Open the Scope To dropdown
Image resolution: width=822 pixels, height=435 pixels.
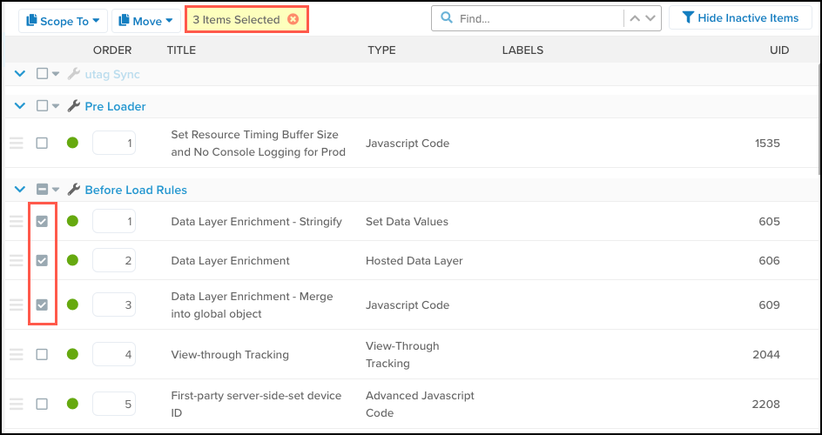[63, 20]
